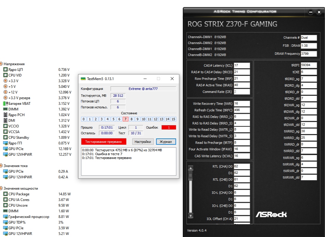The image size is (325, 237).
Task: Click the CAS# Latency (tCL) field
Action: [242, 66]
